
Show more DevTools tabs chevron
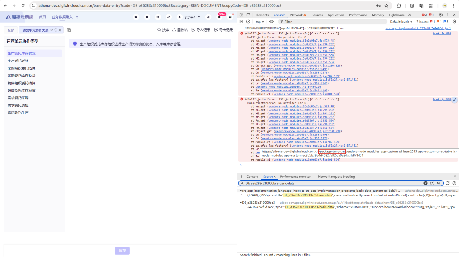coord(410,15)
